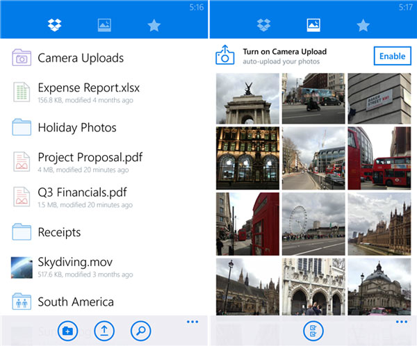The height and width of the screenshot is (346, 417).
Task: Open 'South America' folder name
Action: [76, 302]
